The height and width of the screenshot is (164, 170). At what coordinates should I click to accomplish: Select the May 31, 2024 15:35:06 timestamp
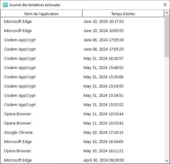click(103, 77)
